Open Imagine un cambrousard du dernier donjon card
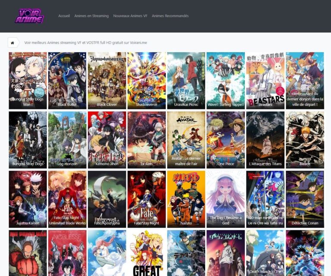This screenshot has width=331, height=276. (305, 81)
